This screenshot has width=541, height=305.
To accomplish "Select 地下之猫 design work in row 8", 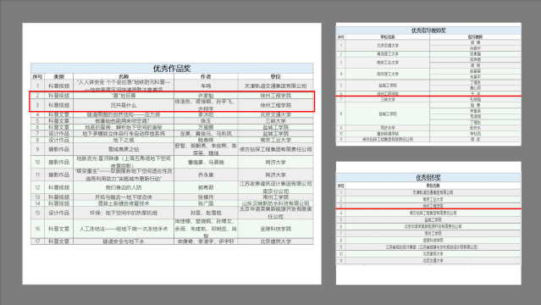I will [x=123, y=140].
